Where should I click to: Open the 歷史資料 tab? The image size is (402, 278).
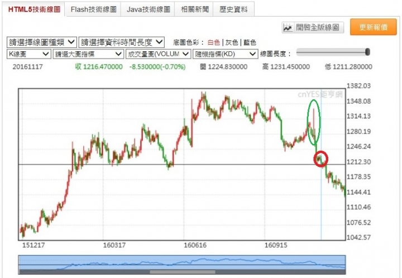(x=233, y=9)
